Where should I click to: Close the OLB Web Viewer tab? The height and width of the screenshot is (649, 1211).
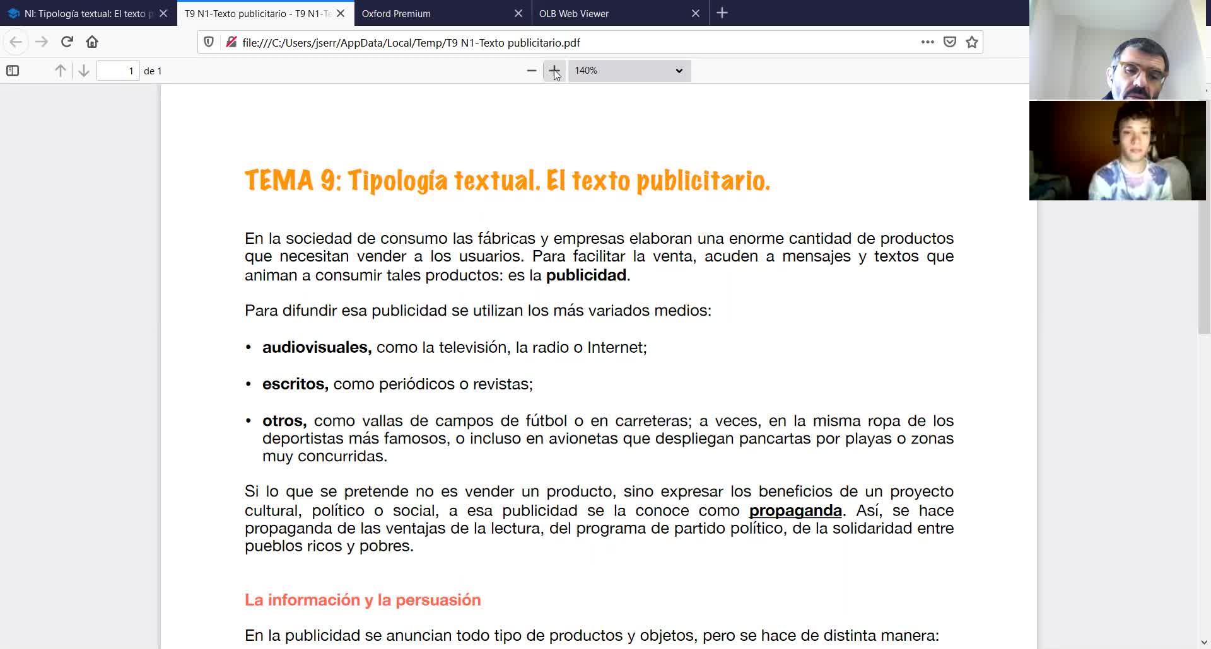point(696,13)
